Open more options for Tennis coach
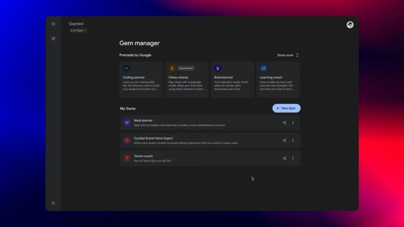Viewport: 404px width, 227px height. click(293, 158)
